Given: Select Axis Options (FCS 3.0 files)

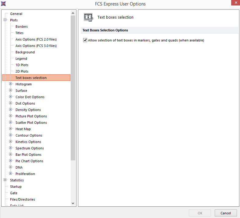Looking at the screenshot, I should coord(36,46).
